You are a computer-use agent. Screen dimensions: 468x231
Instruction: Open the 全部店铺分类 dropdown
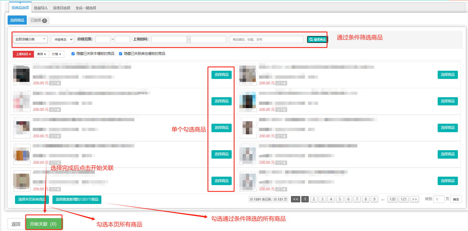point(30,39)
